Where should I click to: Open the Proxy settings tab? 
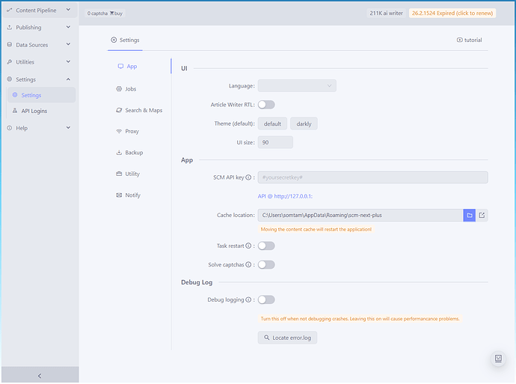click(132, 132)
